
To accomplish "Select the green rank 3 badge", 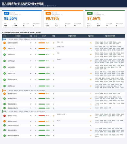I will click(5, 55).
